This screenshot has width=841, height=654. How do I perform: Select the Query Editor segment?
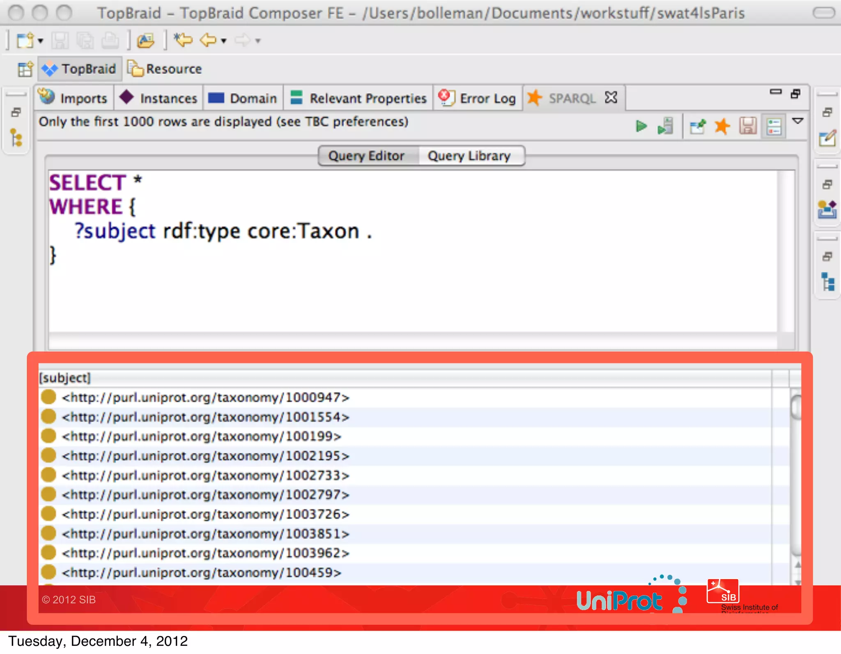click(x=366, y=156)
